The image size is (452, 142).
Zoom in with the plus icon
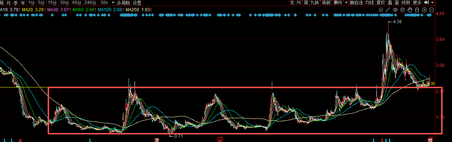coord(424,10)
